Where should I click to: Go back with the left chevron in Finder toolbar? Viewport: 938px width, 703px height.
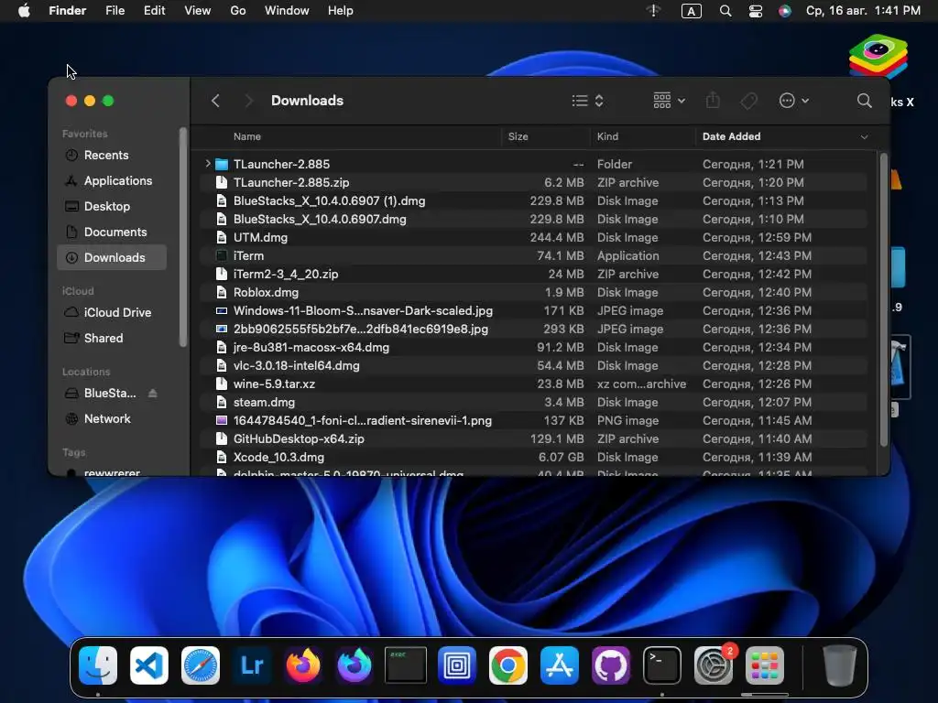point(216,101)
